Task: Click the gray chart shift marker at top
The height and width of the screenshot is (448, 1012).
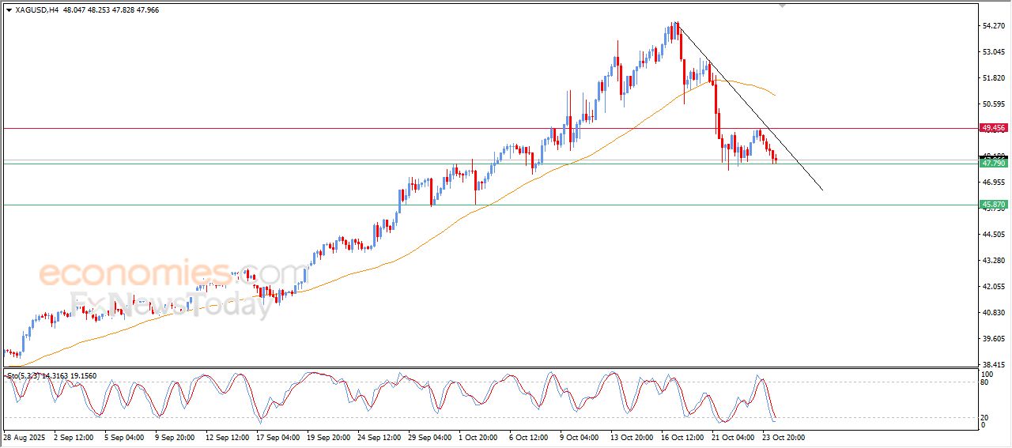Action: pos(783,6)
